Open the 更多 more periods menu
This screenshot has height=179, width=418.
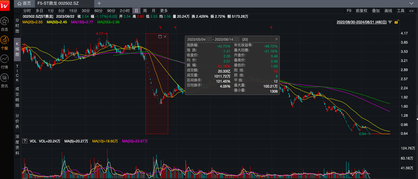[x=164, y=11]
